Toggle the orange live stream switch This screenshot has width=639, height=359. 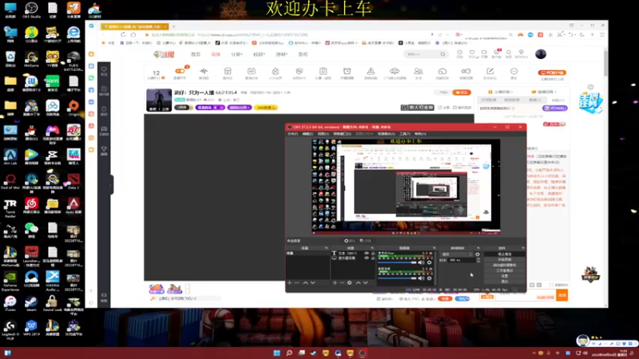click(x=180, y=71)
